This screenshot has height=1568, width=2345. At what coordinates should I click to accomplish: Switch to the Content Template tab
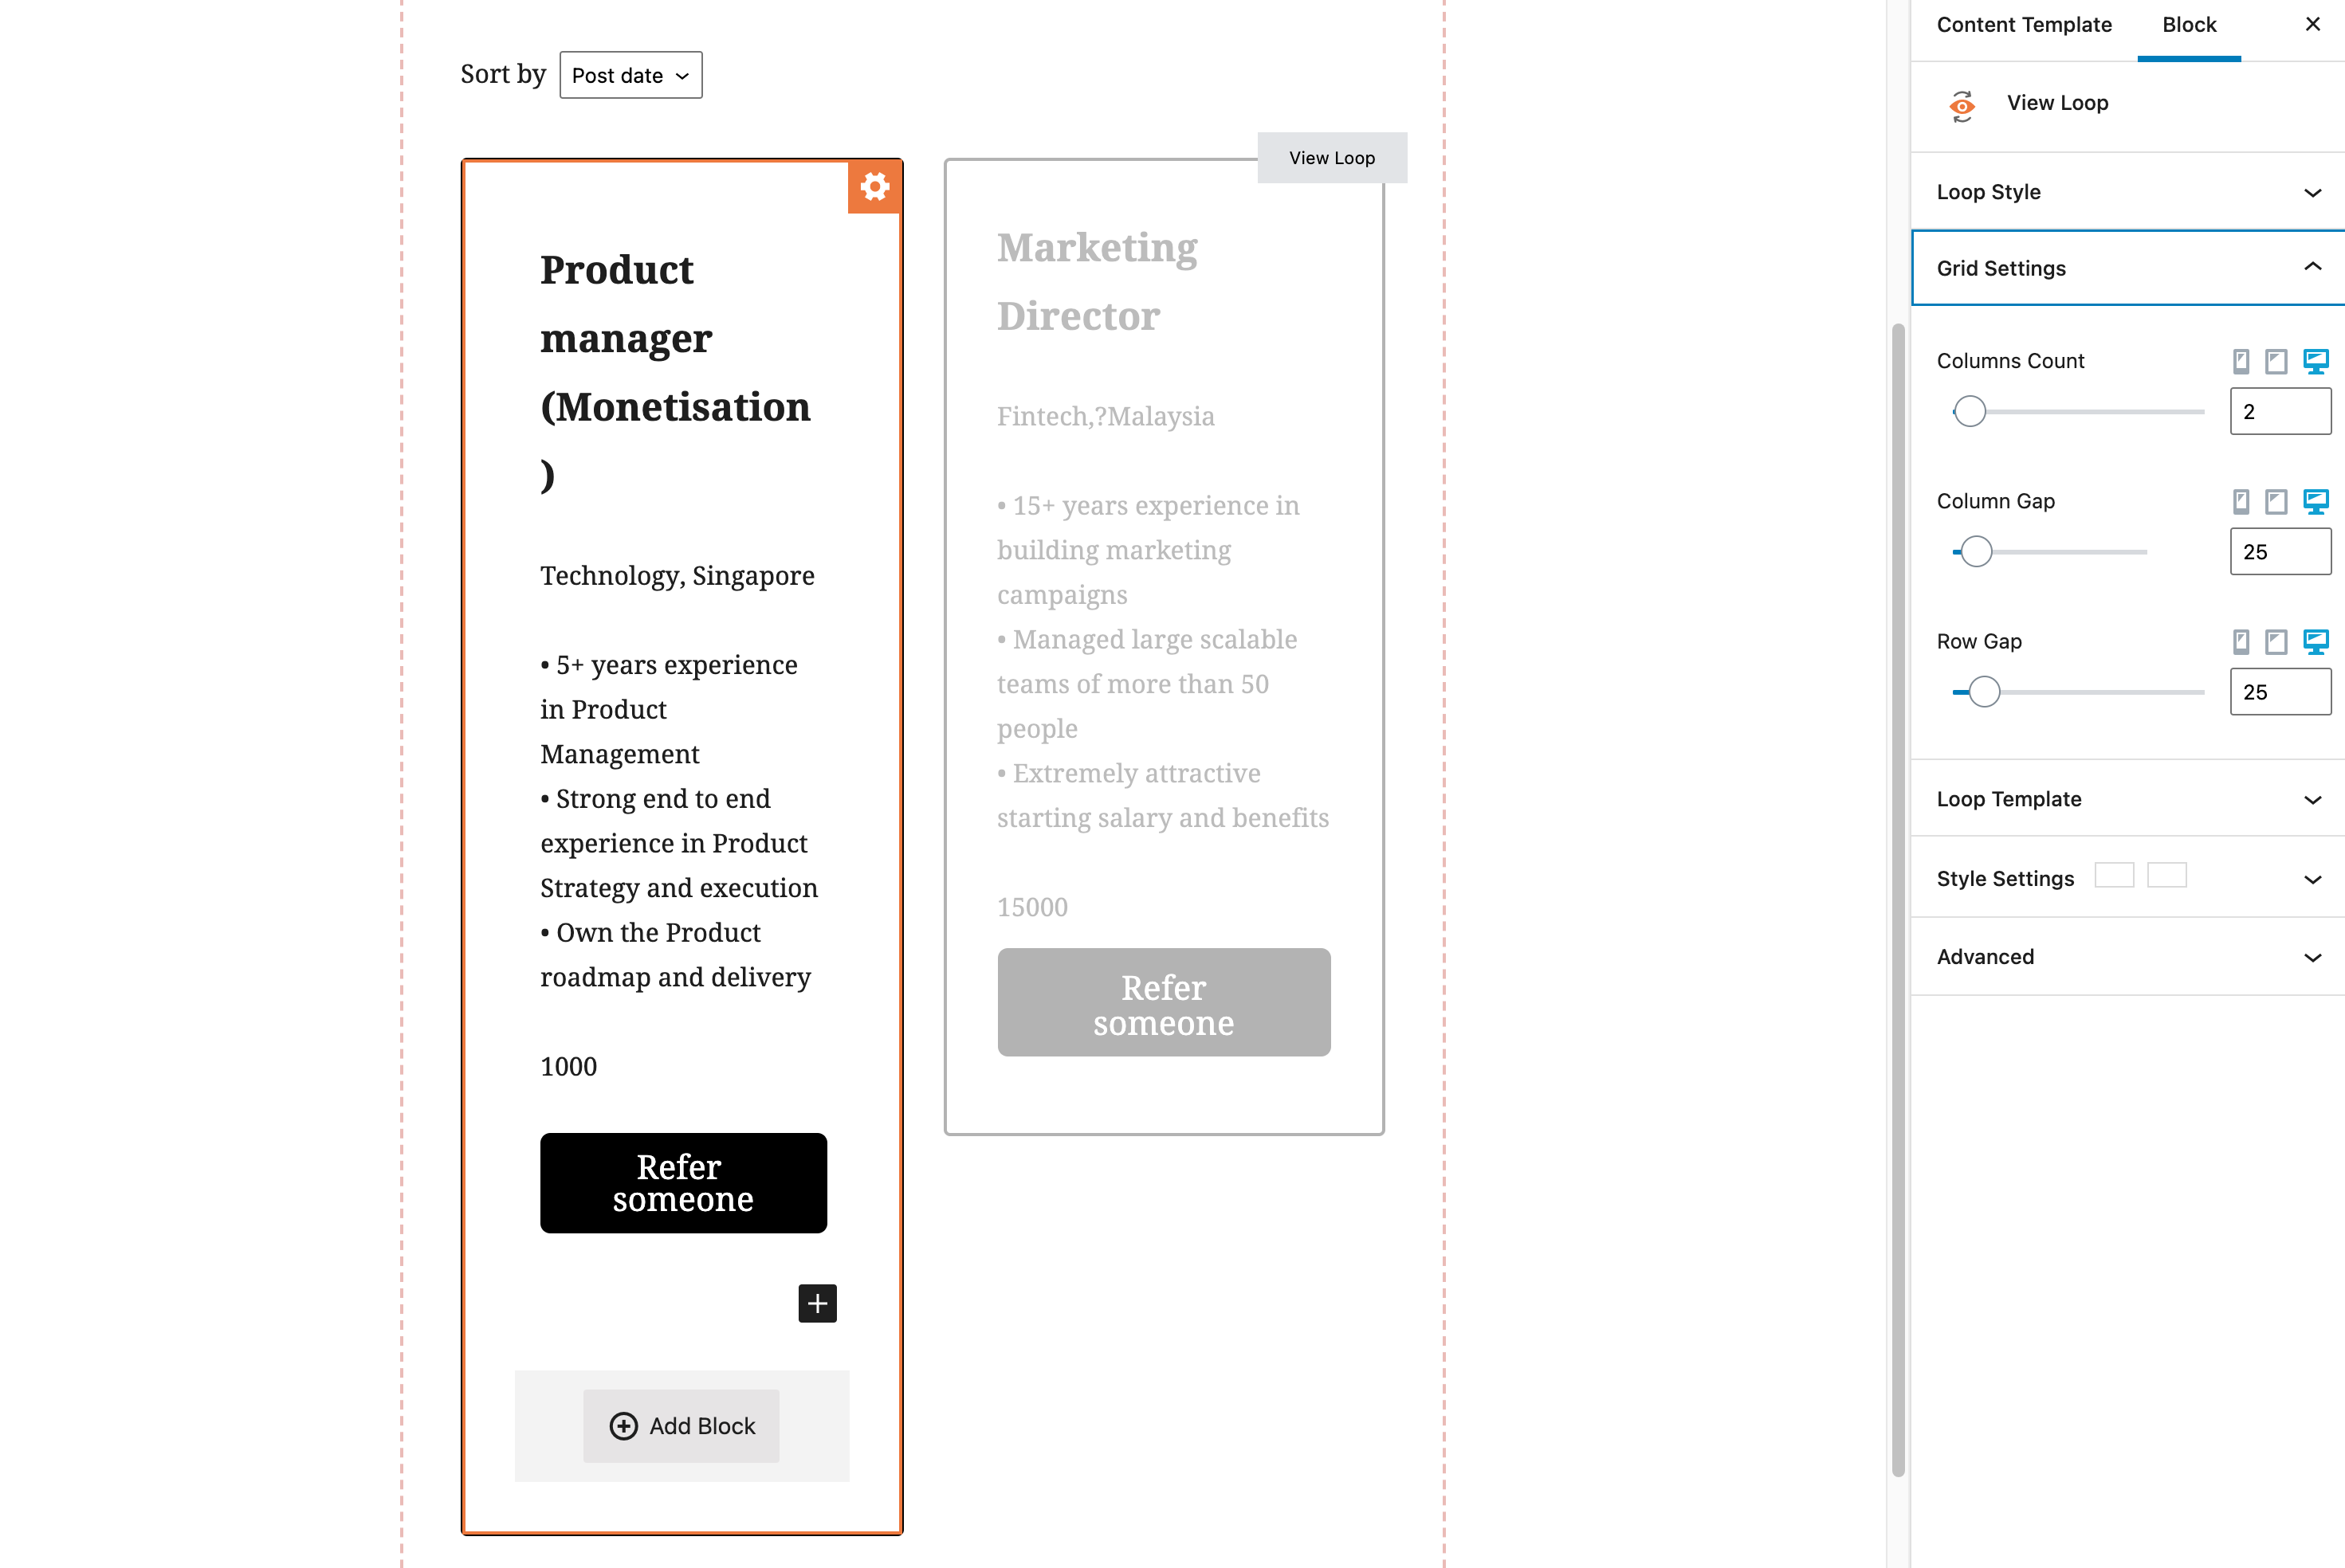point(2023,25)
